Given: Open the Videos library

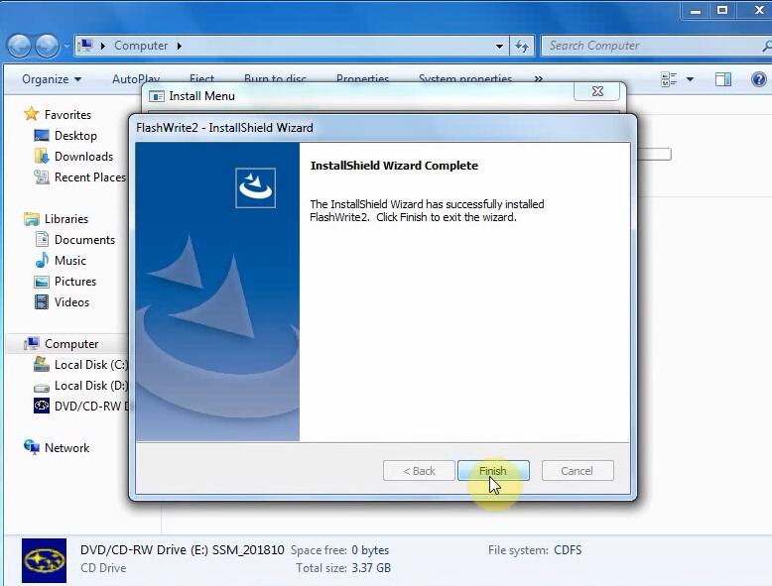Looking at the screenshot, I should [71, 302].
